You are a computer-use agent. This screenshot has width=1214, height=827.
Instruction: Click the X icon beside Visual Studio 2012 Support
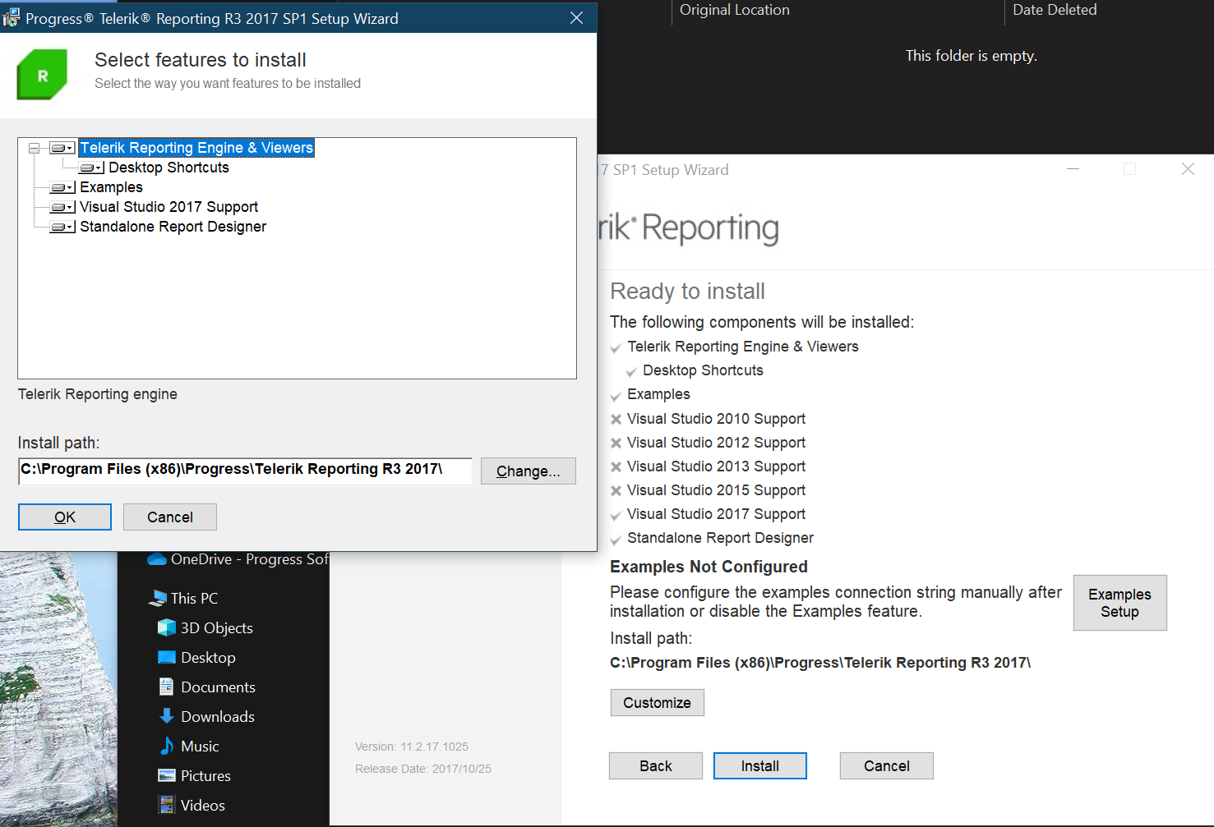(x=616, y=443)
